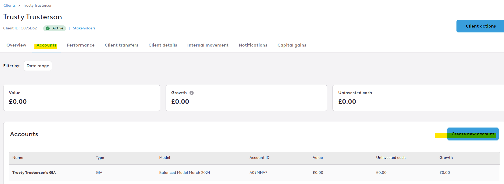
Task: Switch to the Overview tab
Action: click(x=16, y=45)
